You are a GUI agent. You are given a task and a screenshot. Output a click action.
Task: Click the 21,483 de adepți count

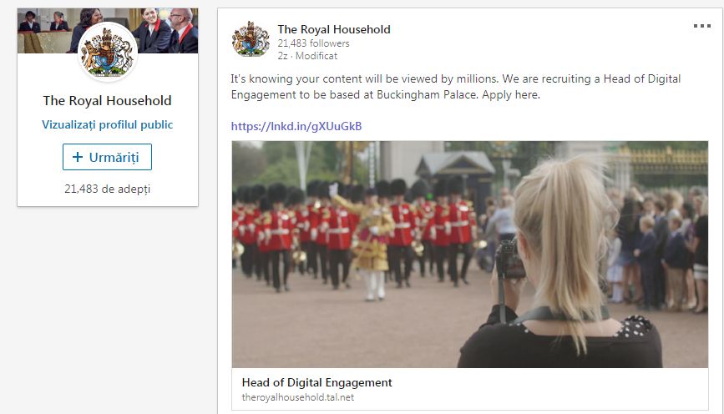coord(107,189)
